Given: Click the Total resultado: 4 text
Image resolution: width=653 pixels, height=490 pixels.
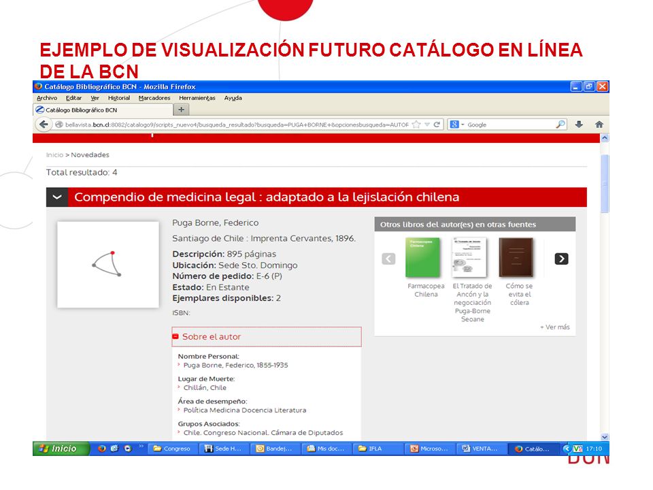Looking at the screenshot, I should [82, 172].
